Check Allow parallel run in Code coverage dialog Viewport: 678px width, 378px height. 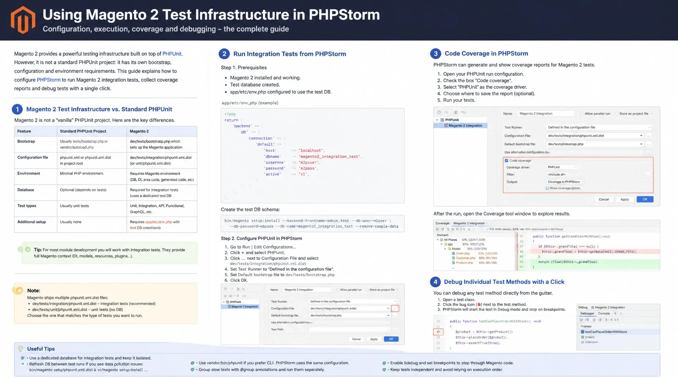(x=582, y=114)
